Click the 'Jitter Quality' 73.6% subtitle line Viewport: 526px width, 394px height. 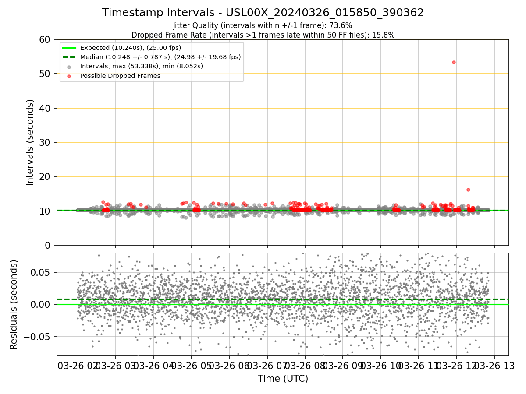point(263,25)
